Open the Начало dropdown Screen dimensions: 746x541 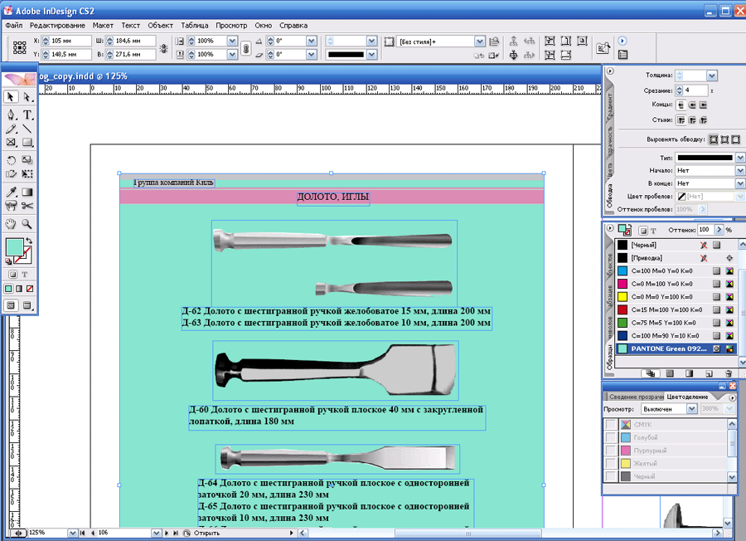coord(740,170)
